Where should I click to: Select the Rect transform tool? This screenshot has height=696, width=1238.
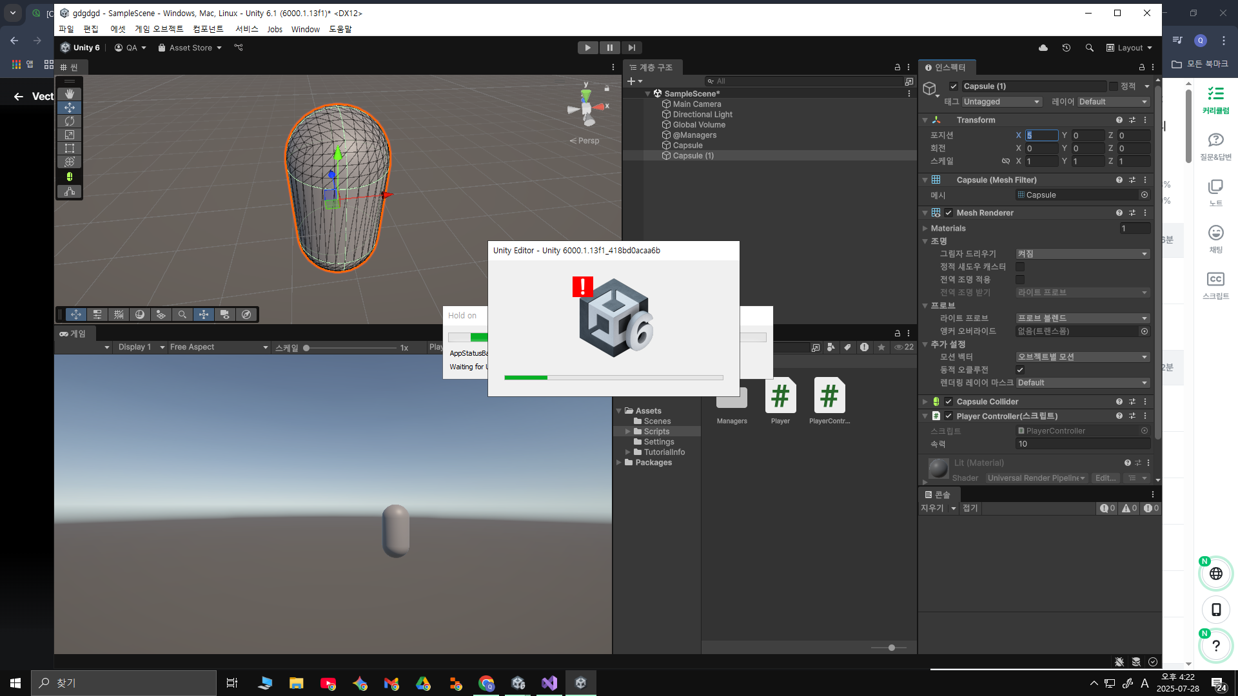(x=70, y=148)
